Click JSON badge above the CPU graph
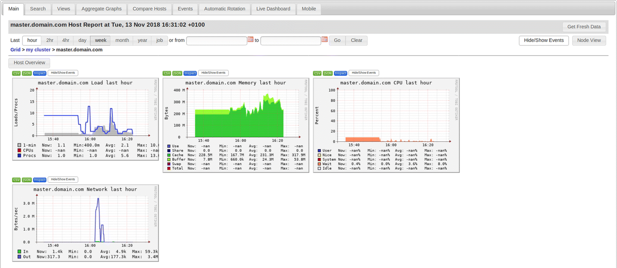Screen dimensions: 617x268 328,73
